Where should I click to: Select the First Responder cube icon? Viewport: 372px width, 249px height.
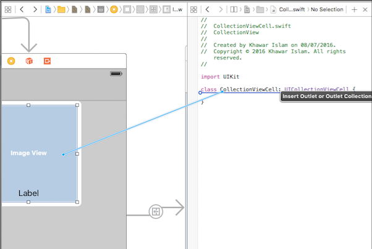coord(29,61)
